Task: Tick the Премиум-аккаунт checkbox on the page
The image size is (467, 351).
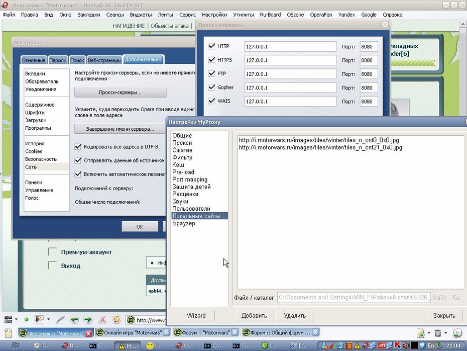Action: click(52, 252)
